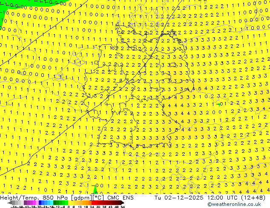270x208 pixels.
Task: Click the "CMC ENS" model label
Action: tap(121, 197)
